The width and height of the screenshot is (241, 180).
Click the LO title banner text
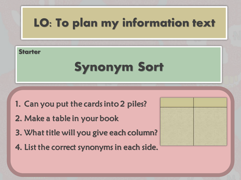tap(124, 23)
